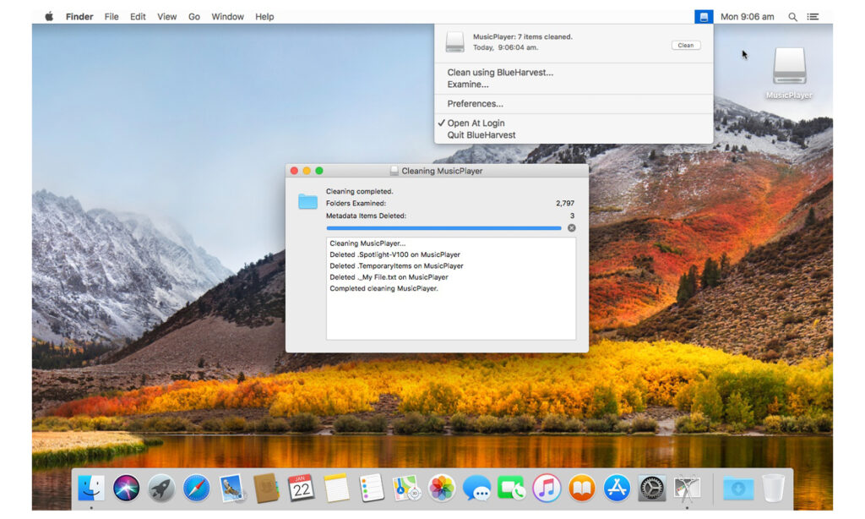This screenshot has height=519, width=865.
Task: Open Messages from the Dock
Action: [x=476, y=488]
